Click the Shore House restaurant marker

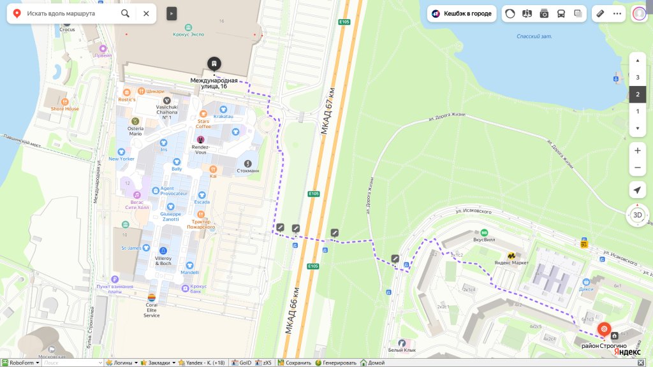(x=64, y=101)
